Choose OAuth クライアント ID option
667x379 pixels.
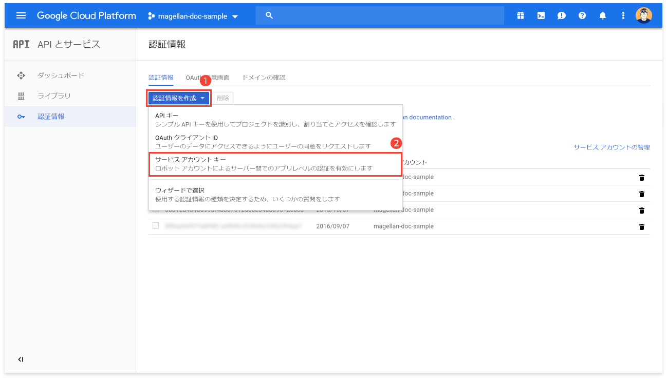coord(275,142)
